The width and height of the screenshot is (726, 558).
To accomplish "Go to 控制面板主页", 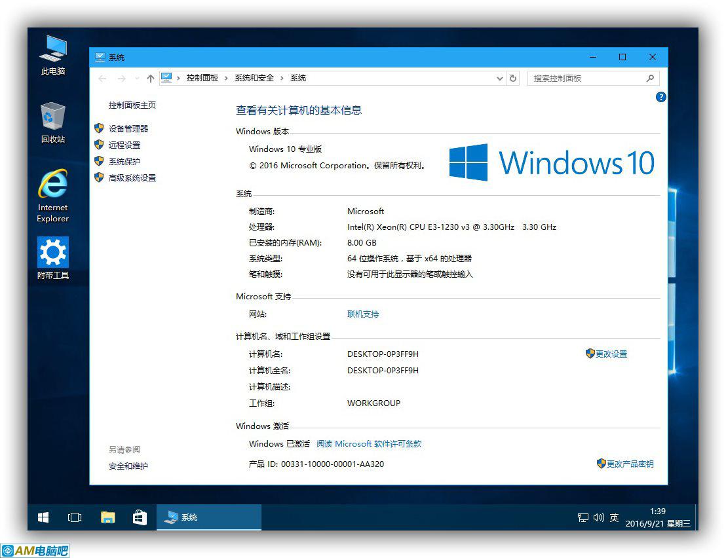I will [x=132, y=105].
